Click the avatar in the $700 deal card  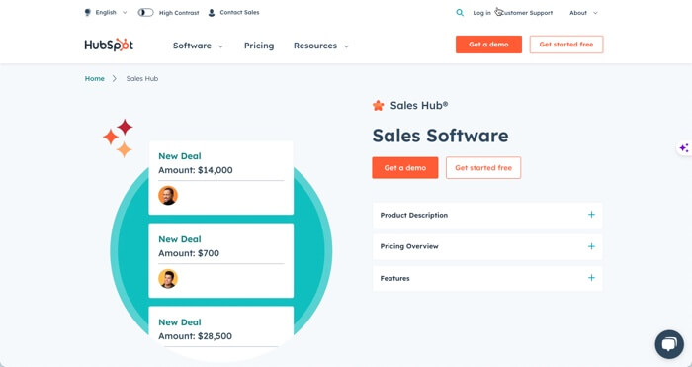pos(168,279)
